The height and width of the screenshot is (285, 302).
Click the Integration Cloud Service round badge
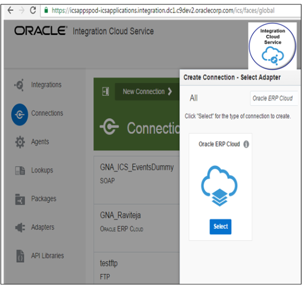click(273, 46)
